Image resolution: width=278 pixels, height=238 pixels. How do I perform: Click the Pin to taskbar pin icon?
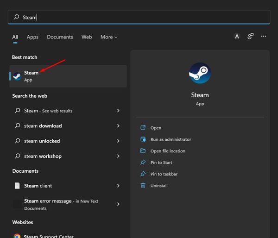tap(143, 174)
